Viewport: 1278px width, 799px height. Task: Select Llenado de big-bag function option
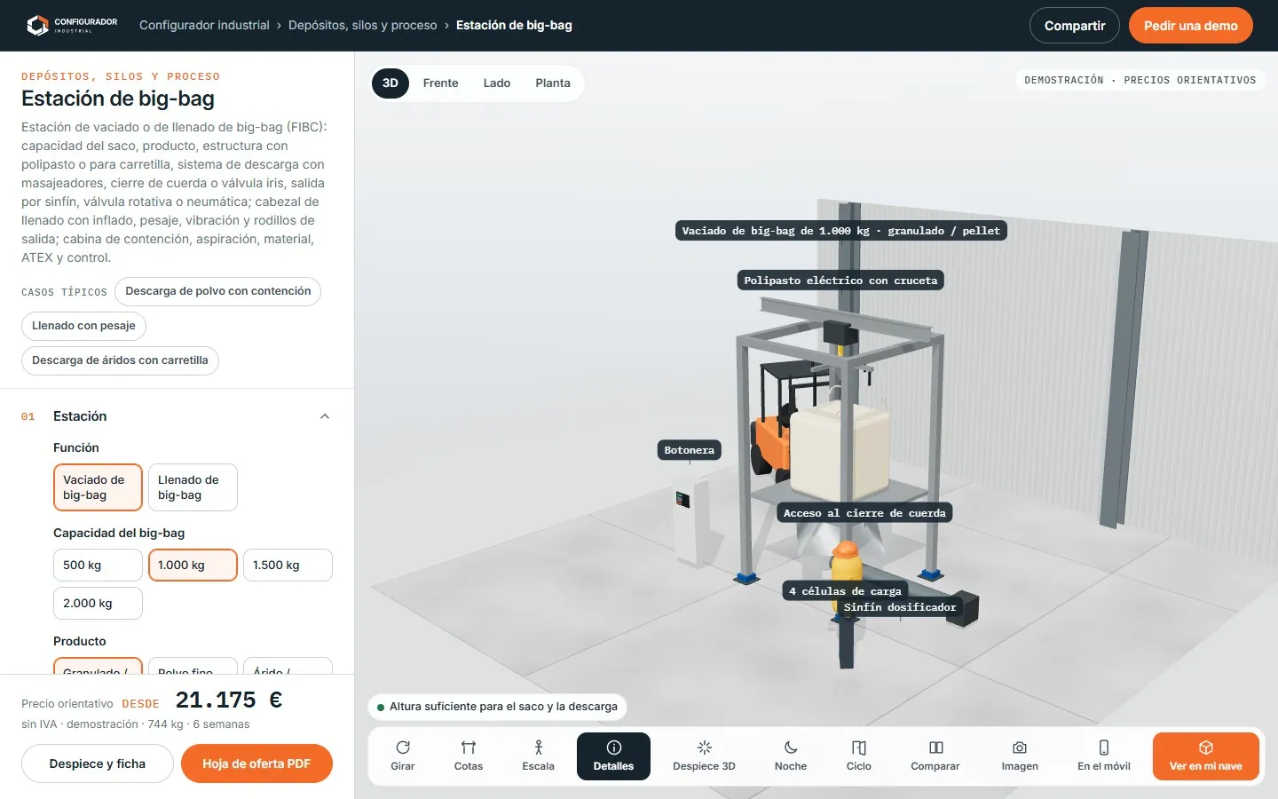[x=193, y=487]
